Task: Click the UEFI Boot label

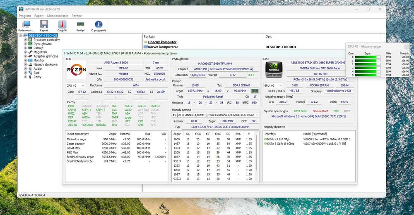Action: coord(301,111)
